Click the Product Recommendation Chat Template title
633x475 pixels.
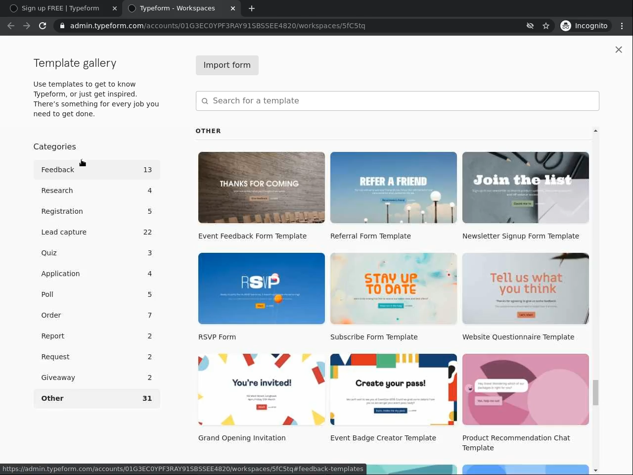[516, 443]
